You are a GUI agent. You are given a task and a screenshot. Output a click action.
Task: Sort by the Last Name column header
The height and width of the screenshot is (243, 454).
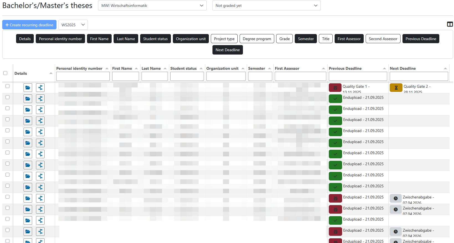tap(151, 68)
